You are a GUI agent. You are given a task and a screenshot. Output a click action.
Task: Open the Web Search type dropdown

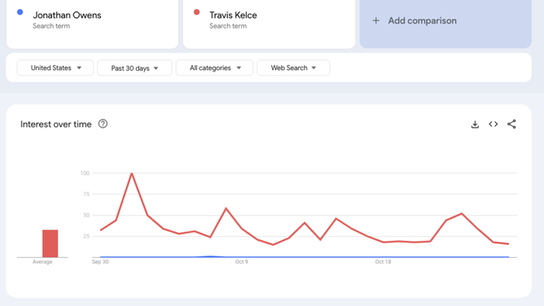[293, 68]
